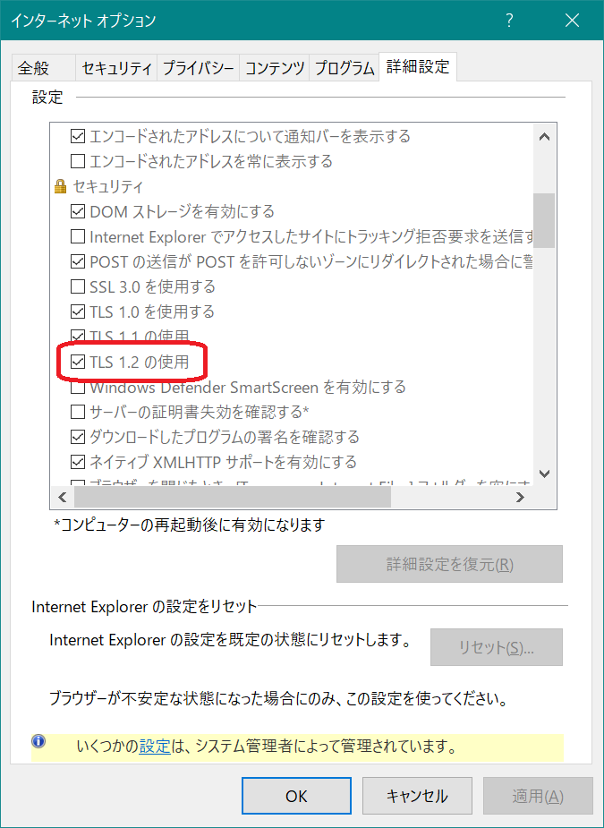
Task: Click the settings list scroll down arrow
Action: coord(544,474)
